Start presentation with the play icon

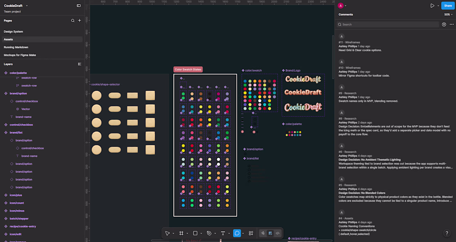click(432, 5)
